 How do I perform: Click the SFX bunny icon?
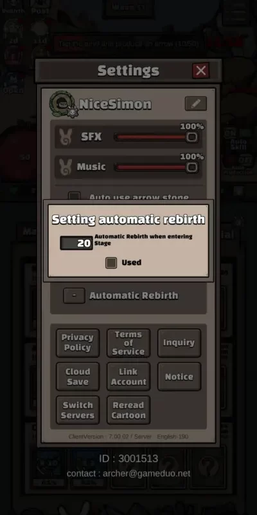coord(66,137)
